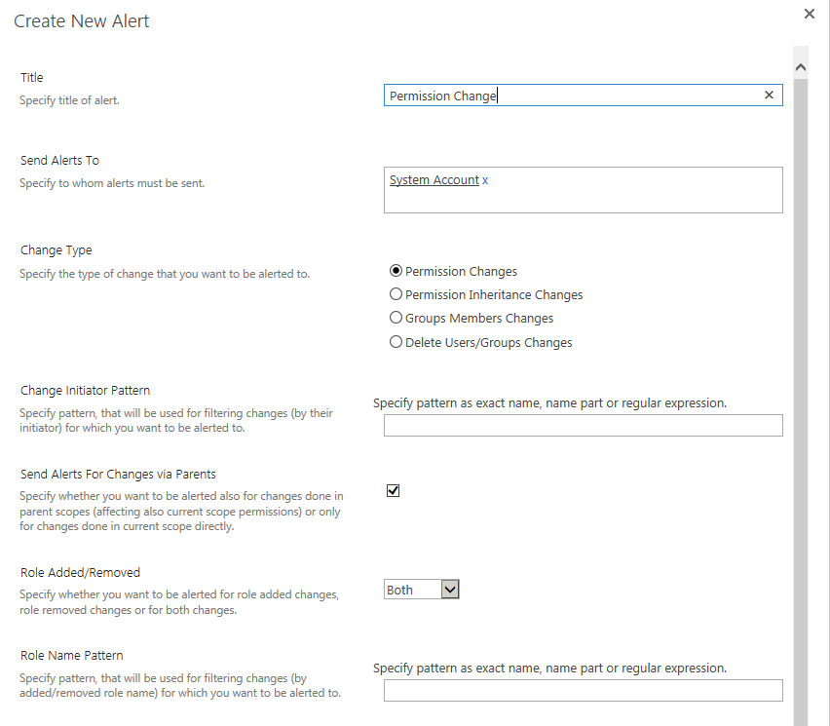Click the scrollbar down arrow
Viewport: 830px width, 726px height.
point(800,718)
